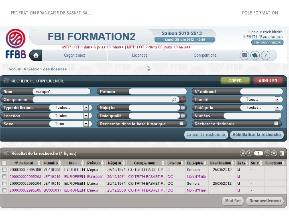Sort by Nom column arrows
The width and height of the screenshot is (289, 216).
point(82,163)
